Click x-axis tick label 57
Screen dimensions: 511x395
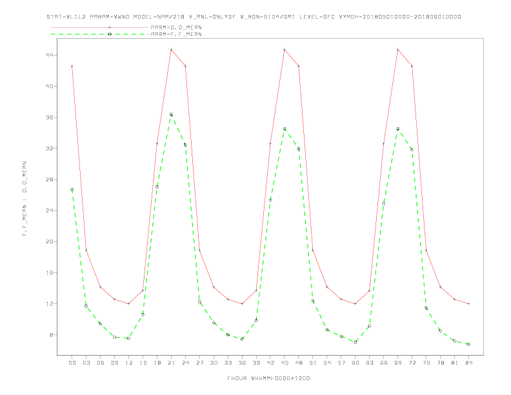coord(341,363)
